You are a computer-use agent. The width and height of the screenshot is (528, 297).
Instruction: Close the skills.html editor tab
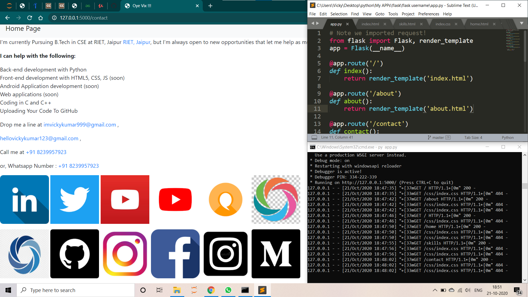pyautogui.click(x=421, y=24)
